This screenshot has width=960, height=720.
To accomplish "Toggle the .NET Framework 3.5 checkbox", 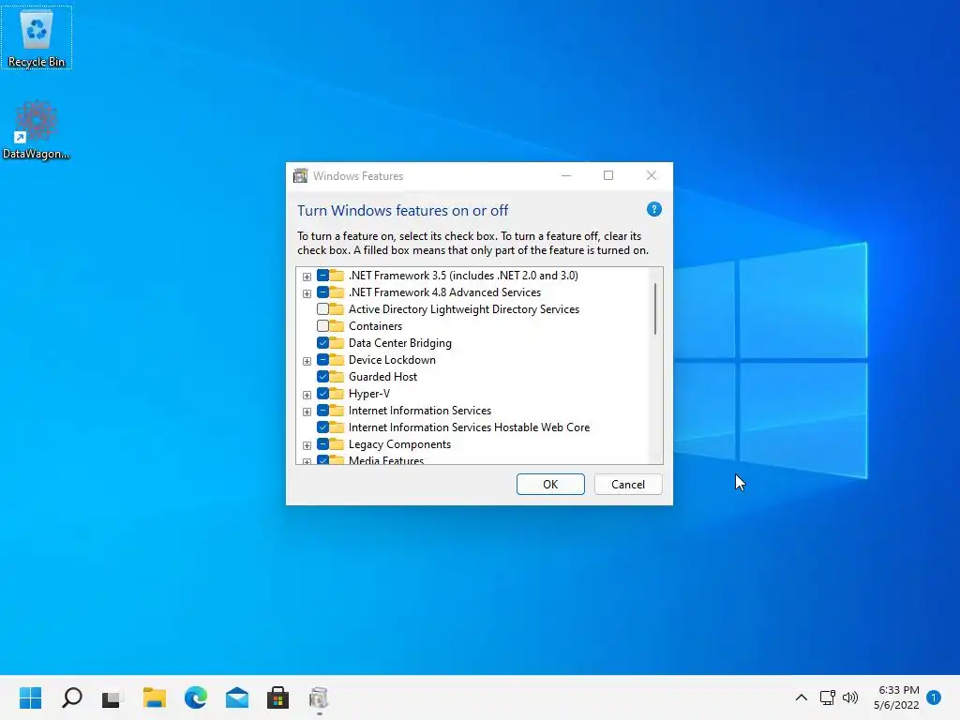I will pyautogui.click(x=322, y=276).
